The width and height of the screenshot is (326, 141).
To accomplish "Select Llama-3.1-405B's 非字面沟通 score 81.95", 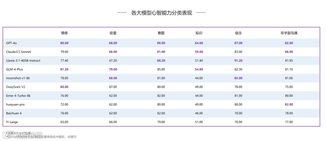I will pyautogui.click(x=289, y=61).
